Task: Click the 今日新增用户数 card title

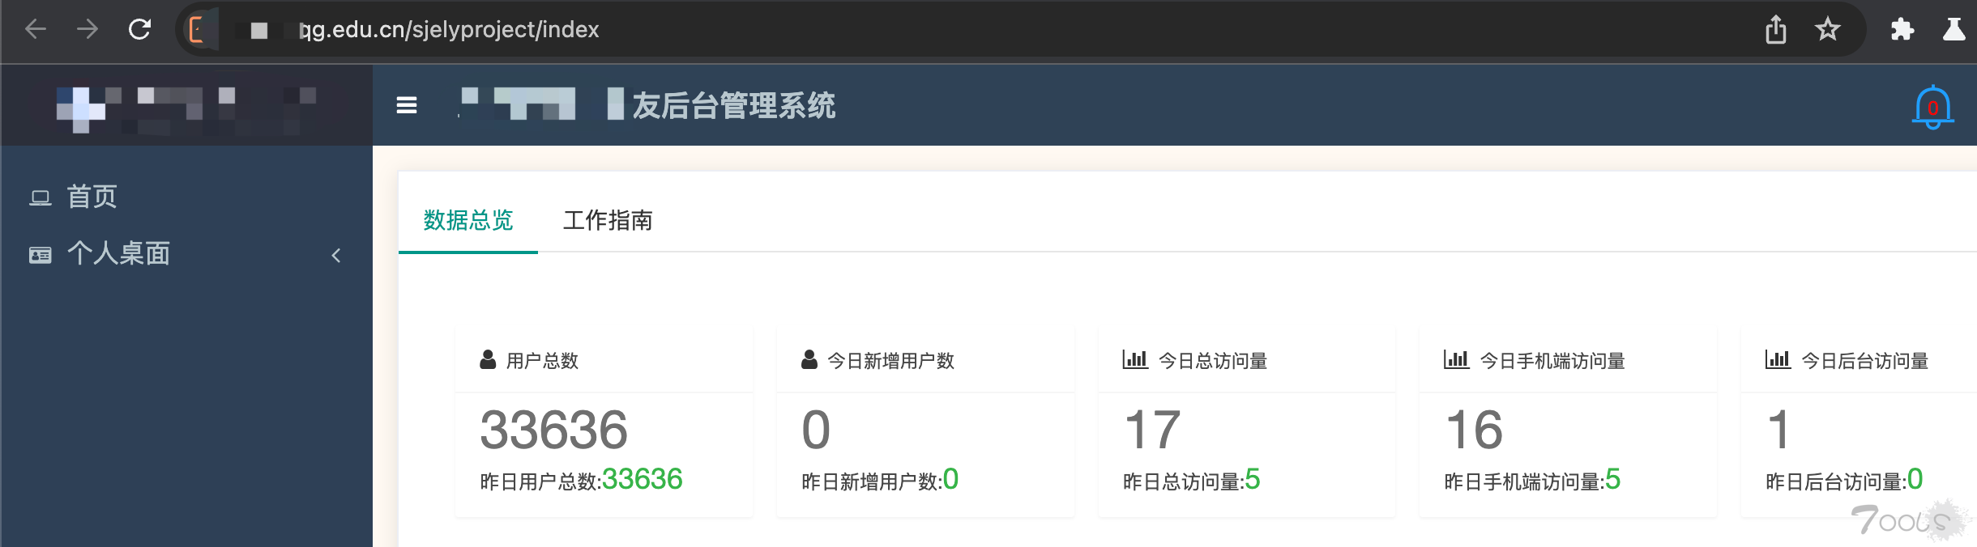Action: click(x=891, y=361)
